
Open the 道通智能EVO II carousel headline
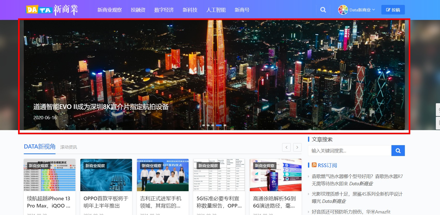coord(101,107)
